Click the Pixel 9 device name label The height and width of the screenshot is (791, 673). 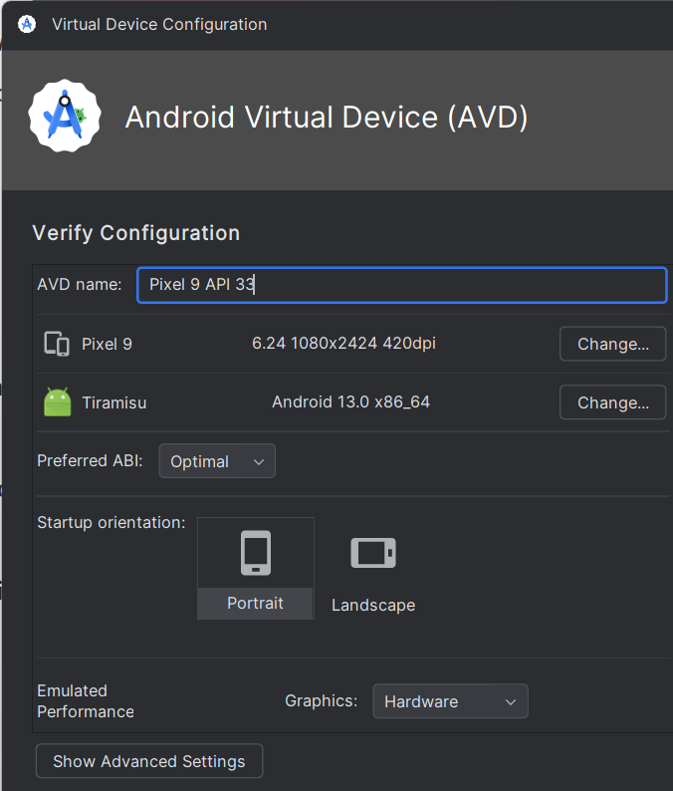point(107,344)
